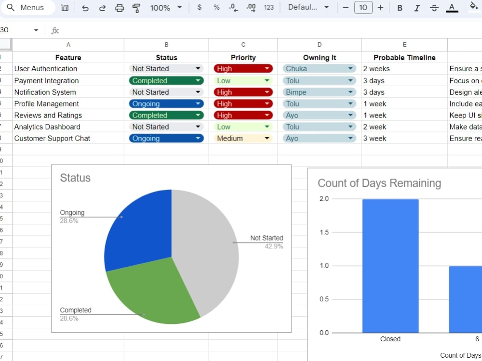This screenshot has width=482, height=361.
Task: Print the spreadsheet using the printer icon
Action: click(120, 8)
